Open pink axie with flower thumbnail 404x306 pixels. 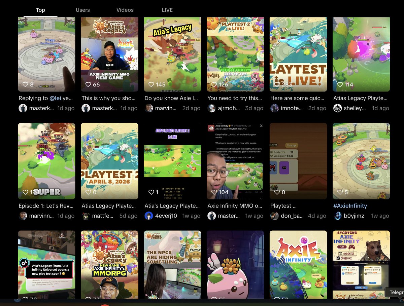235,265
